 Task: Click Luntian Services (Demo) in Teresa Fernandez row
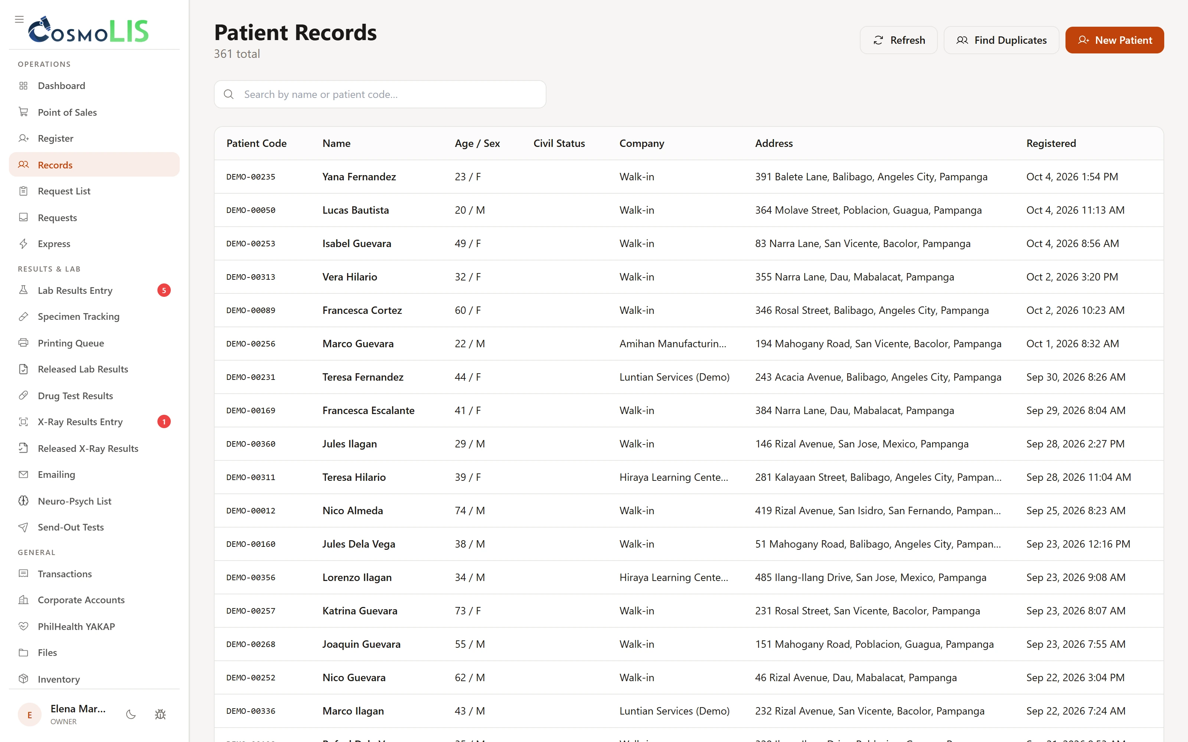pyautogui.click(x=675, y=377)
